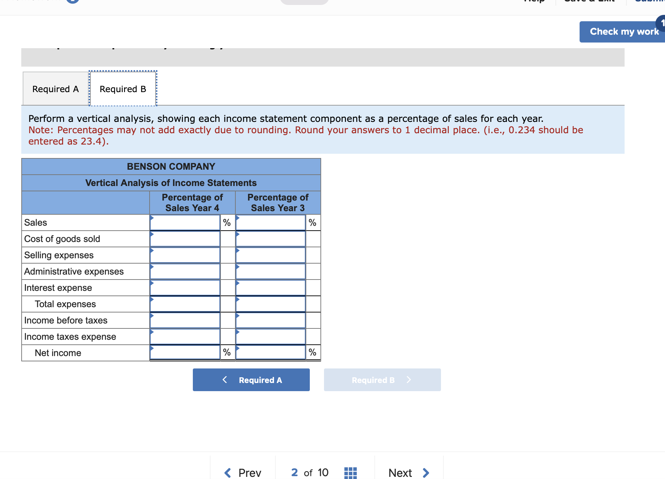Screen dimensions: 665x479
Task: Click the Sales percentage input for Year 4
Action: click(185, 222)
